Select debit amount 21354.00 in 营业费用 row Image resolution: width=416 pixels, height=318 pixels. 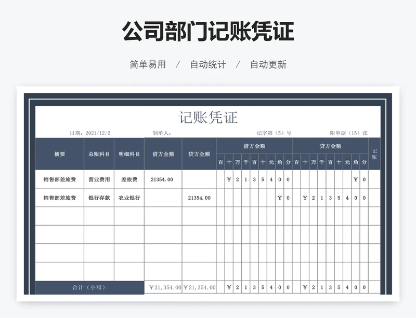pyautogui.click(x=162, y=179)
